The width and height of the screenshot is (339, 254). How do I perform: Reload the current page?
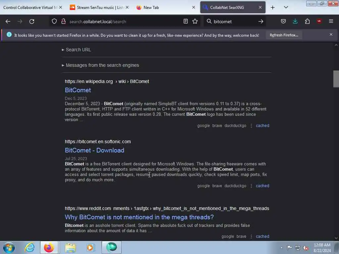tap(32, 21)
